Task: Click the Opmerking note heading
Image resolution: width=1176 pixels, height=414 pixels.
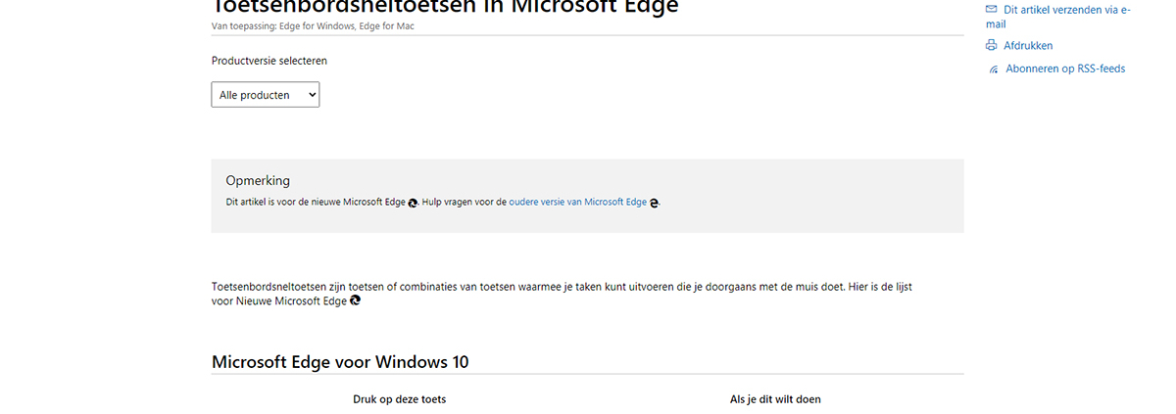Action: point(258,181)
